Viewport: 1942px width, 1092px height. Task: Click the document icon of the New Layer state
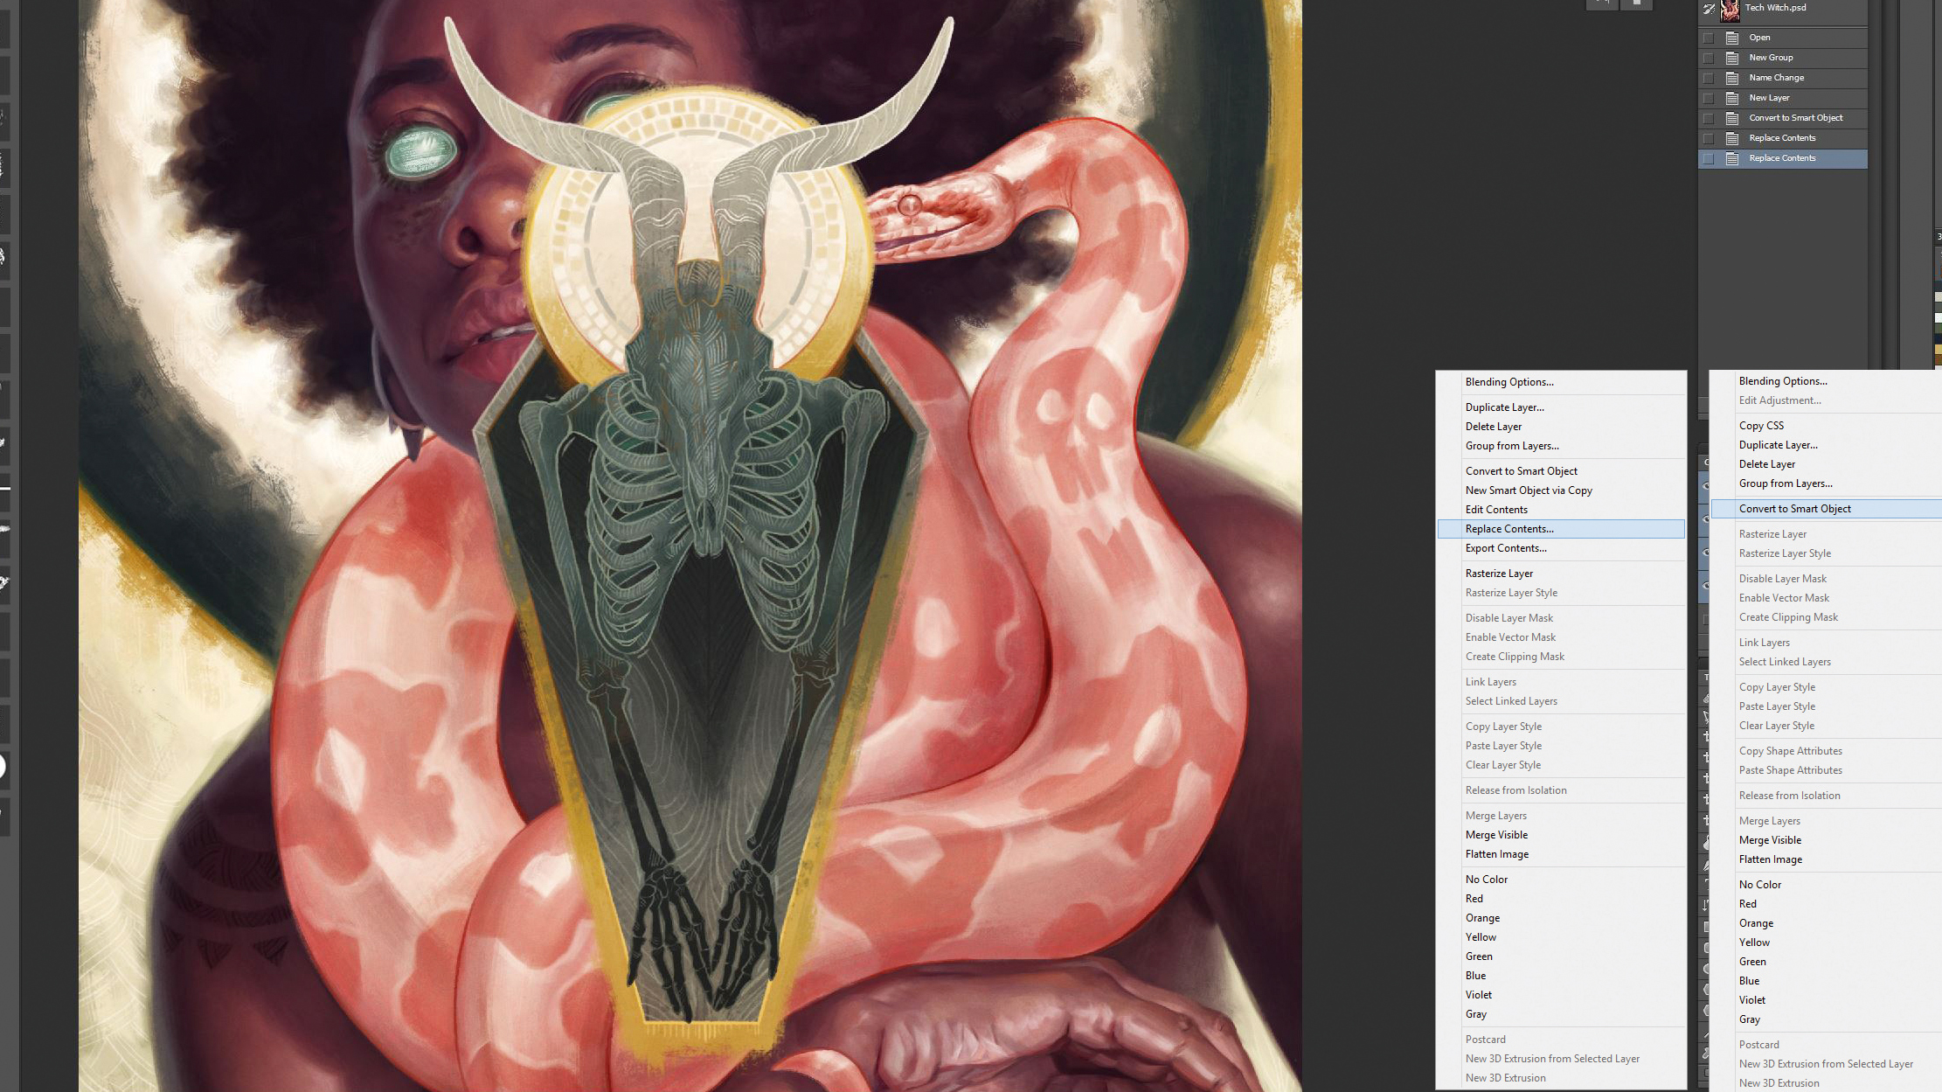point(1732,98)
